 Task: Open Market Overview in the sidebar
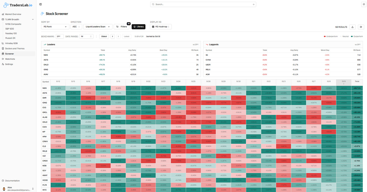point(13,14)
